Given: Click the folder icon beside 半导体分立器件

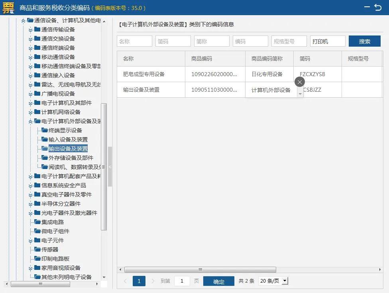Looking at the screenshot, I should 38,204.
